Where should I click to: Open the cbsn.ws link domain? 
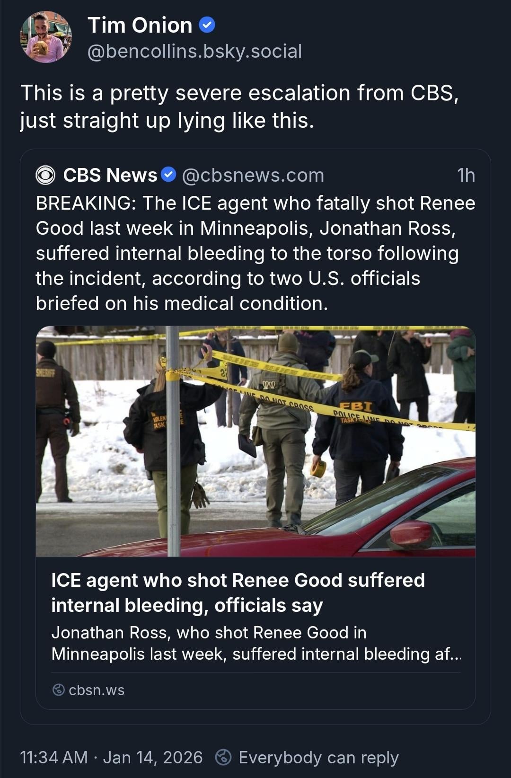click(x=97, y=690)
